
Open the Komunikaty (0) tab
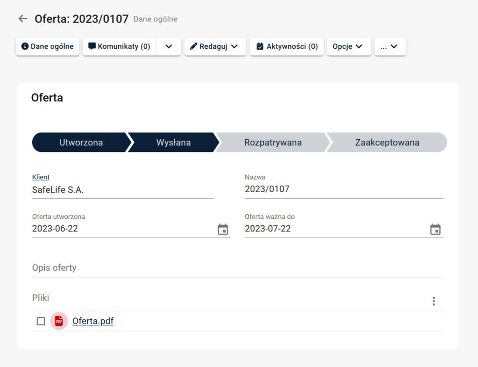[x=119, y=47]
